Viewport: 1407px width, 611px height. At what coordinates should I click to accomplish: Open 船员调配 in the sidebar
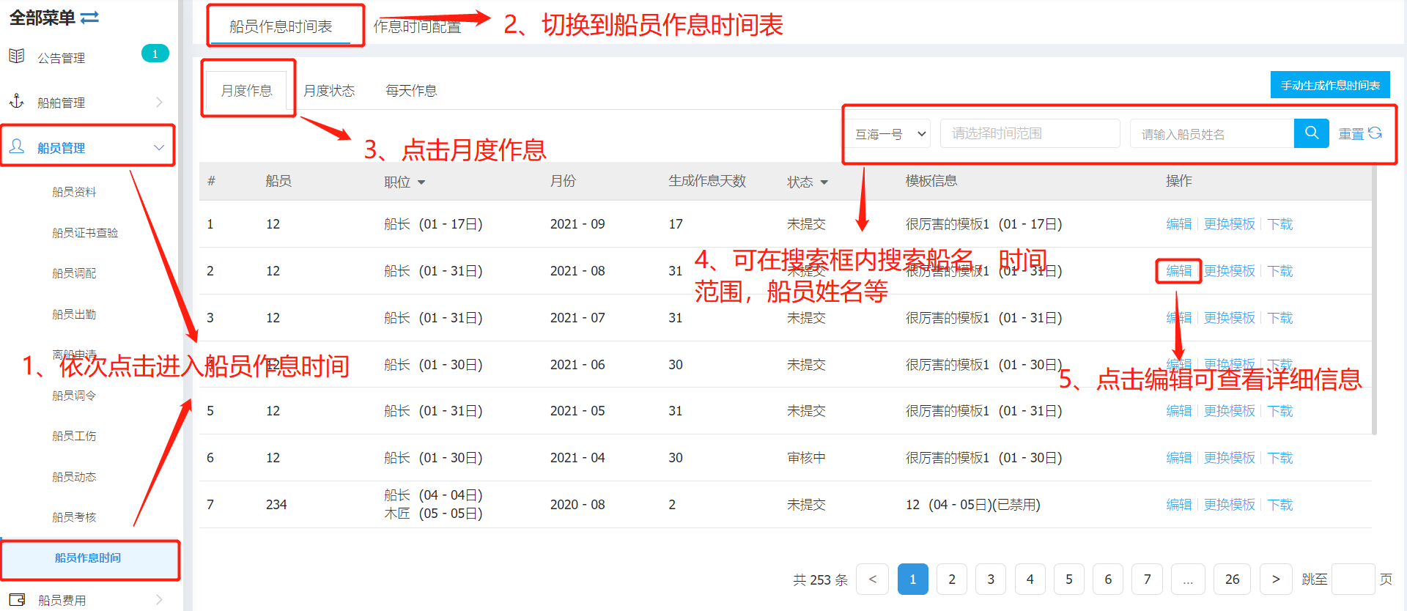[74, 273]
